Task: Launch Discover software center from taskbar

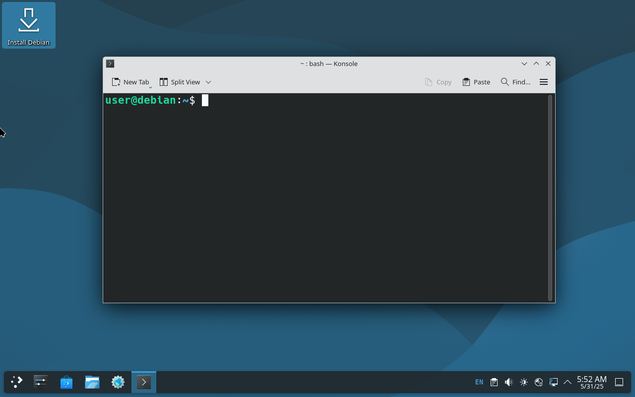Action: [x=66, y=382]
